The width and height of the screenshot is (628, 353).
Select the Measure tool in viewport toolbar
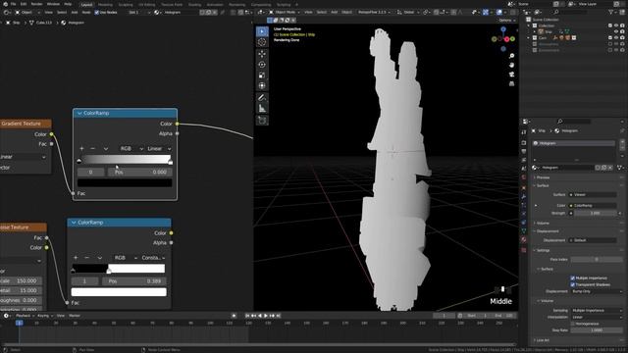(262, 108)
